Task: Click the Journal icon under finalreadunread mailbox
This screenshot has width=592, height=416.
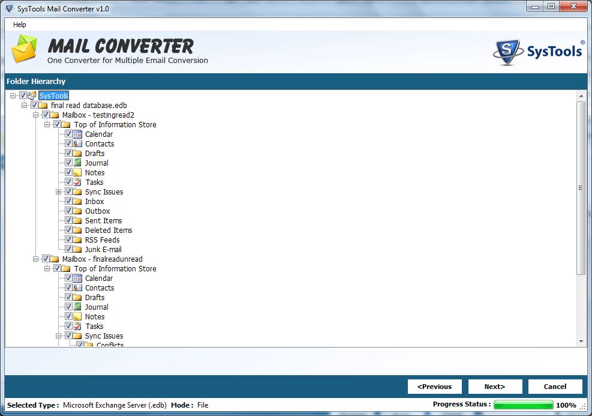Action: coord(77,307)
